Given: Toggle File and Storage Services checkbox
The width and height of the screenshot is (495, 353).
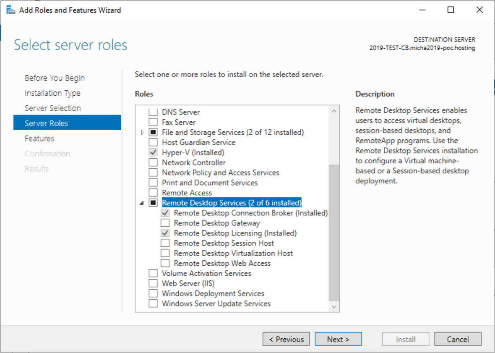Looking at the screenshot, I should (x=153, y=132).
